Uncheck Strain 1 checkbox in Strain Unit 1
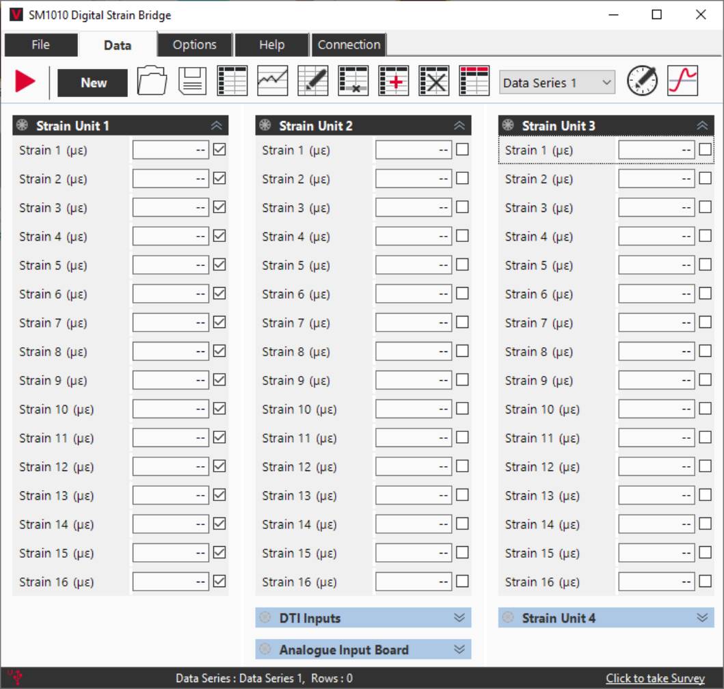This screenshot has width=724, height=689. pos(219,150)
